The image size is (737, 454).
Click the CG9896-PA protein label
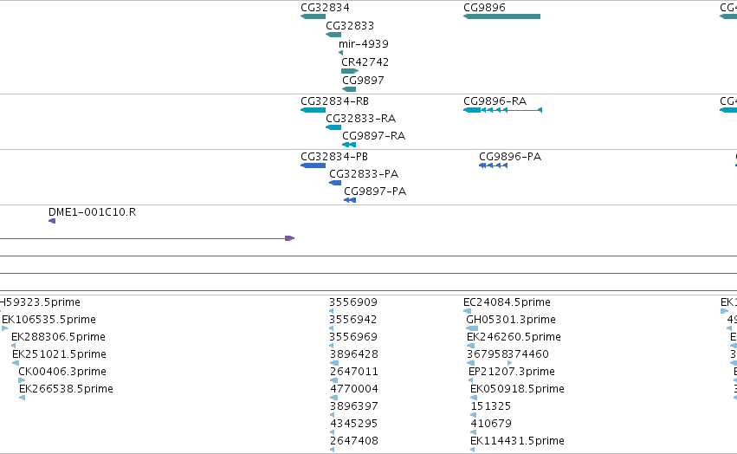pos(510,157)
